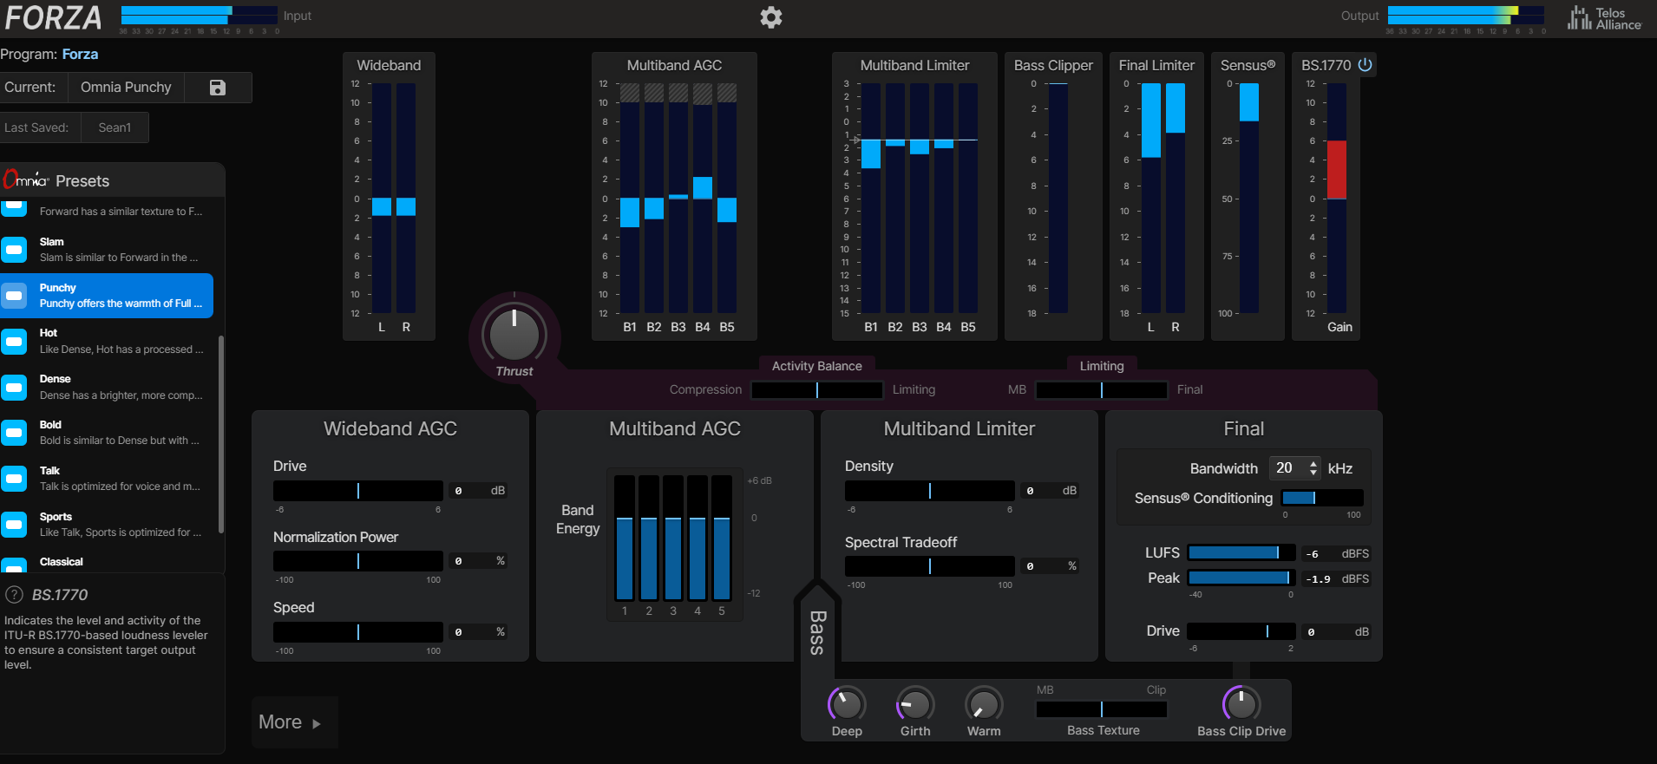
Task: Click the Omnia Punchy current preset name
Action: (x=126, y=88)
